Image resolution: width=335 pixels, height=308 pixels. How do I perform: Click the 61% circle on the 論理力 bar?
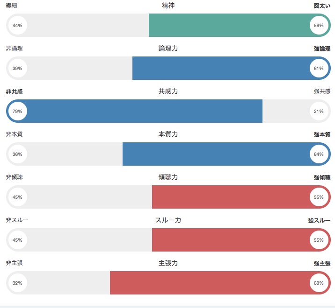point(319,68)
